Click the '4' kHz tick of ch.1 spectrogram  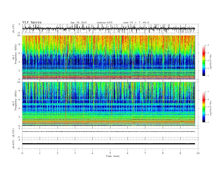pos(19,62)
